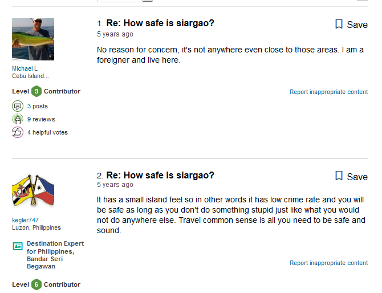Click the bookmark Save icon on reply 1
The width and height of the screenshot is (382, 293).
coord(339,24)
